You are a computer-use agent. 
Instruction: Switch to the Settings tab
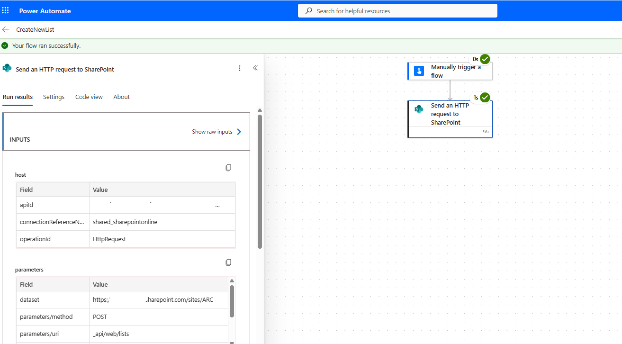point(54,97)
